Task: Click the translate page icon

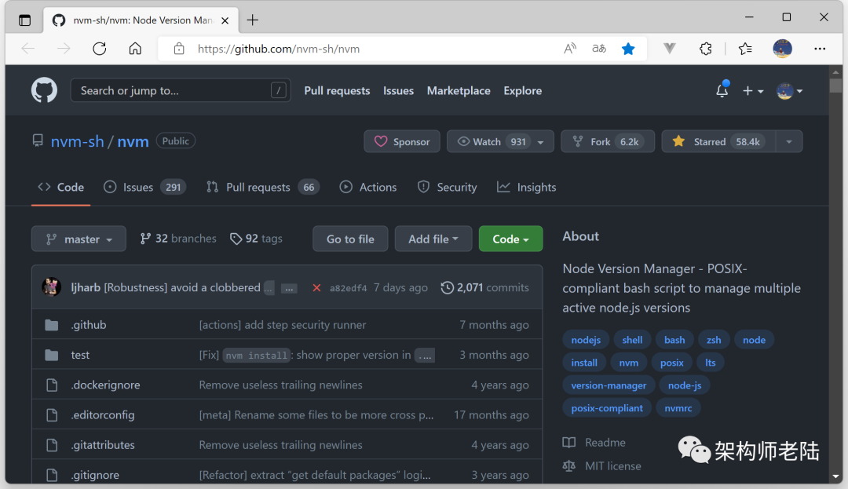Action: point(599,49)
